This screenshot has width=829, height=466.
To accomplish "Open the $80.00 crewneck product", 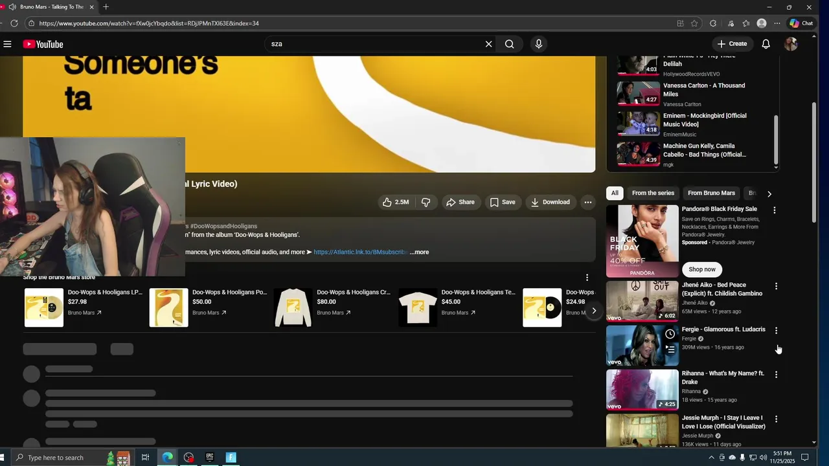I will pyautogui.click(x=333, y=307).
